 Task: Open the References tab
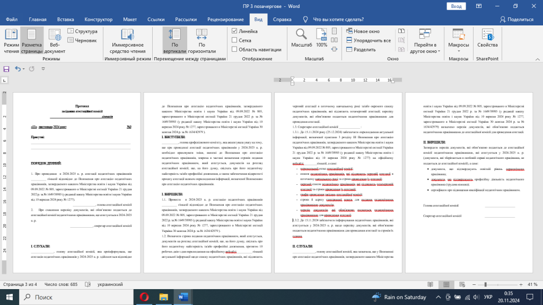click(x=155, y=20)
